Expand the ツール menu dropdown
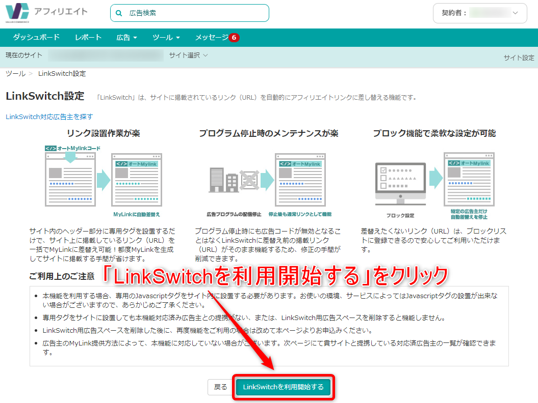Screen dimensions: 538x403 pos(166,37)
